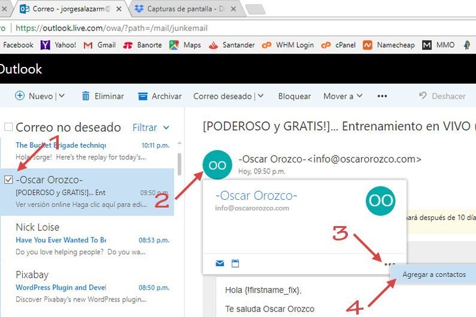This screenshot has width=476, height=317.
Task: Open the Gmail bookmark icon
Action: [88, 45]
